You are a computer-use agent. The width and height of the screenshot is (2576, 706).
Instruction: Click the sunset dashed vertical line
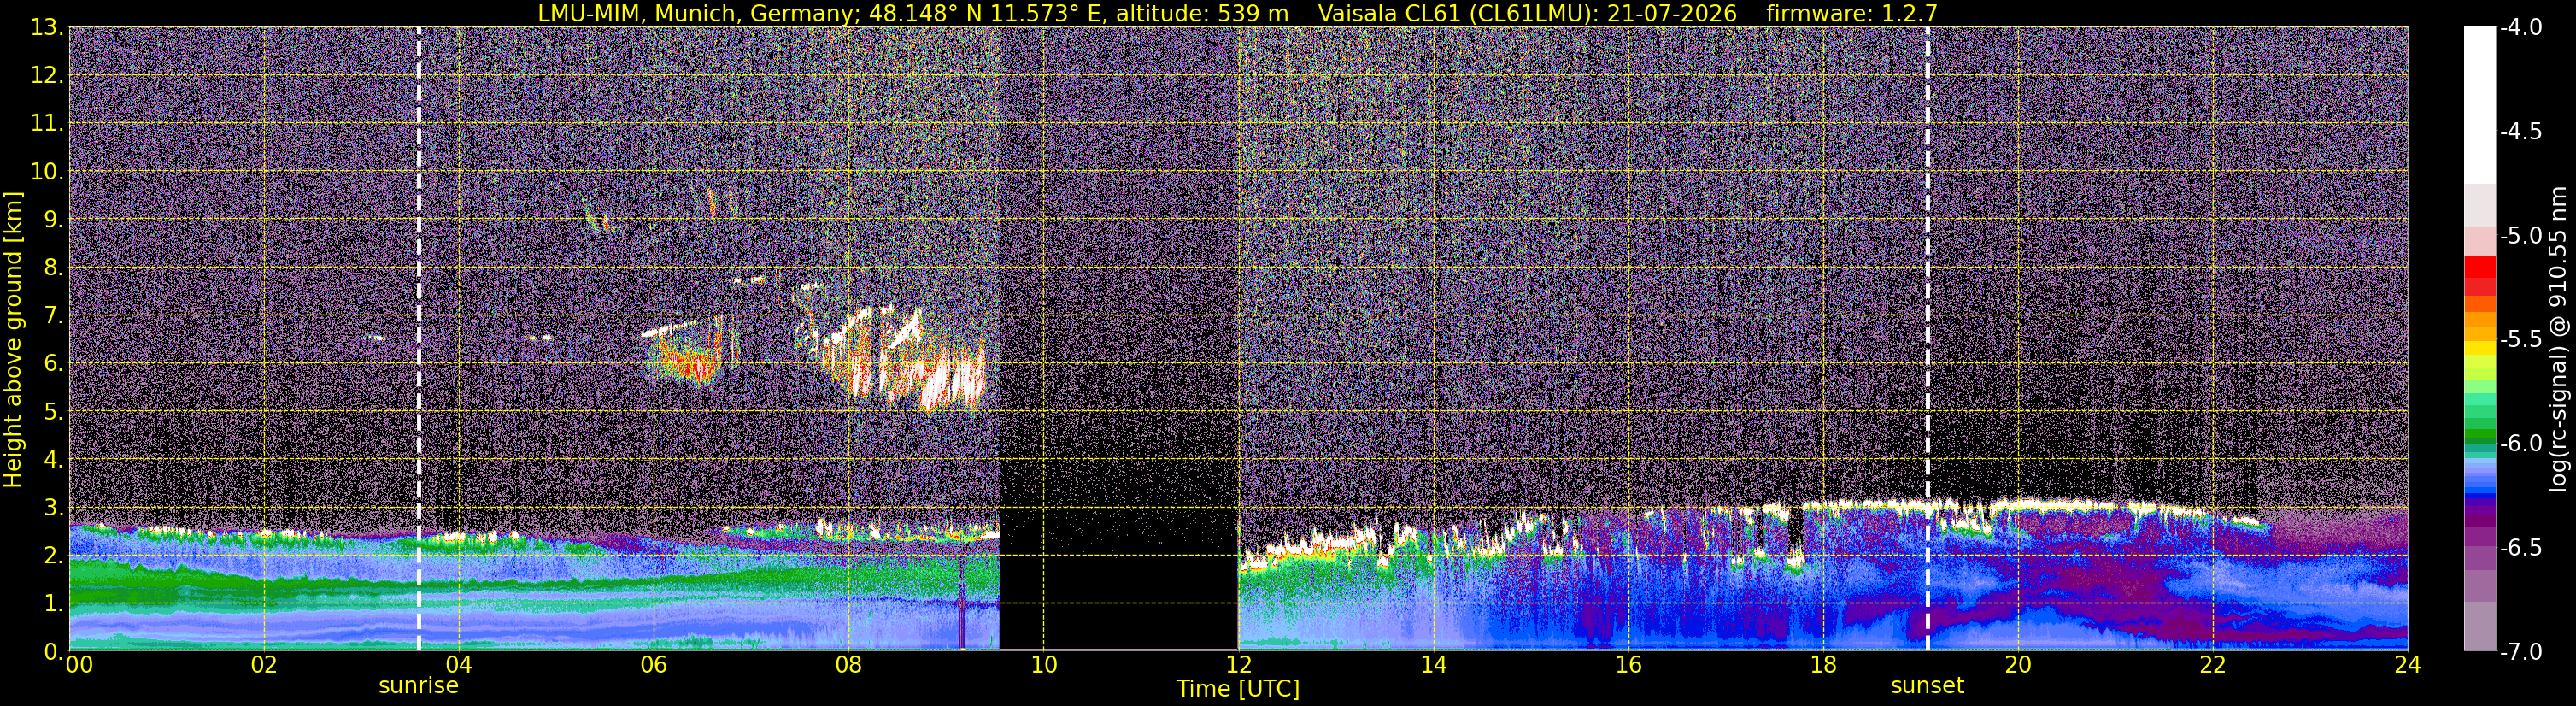(1927, 338)
